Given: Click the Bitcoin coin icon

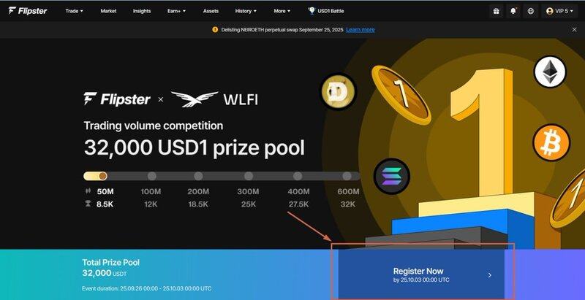Looking at the screenshot, I should pyautogui.click(x=551, y=142).
